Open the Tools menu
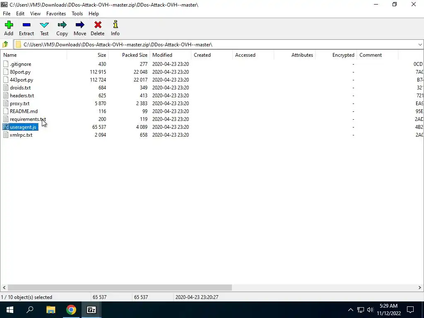This screenshot has width=424, height=318. point(77,14)
